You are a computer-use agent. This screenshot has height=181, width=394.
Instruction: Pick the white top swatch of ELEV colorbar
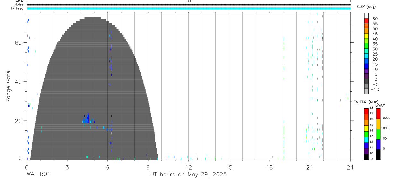[366, 15]
